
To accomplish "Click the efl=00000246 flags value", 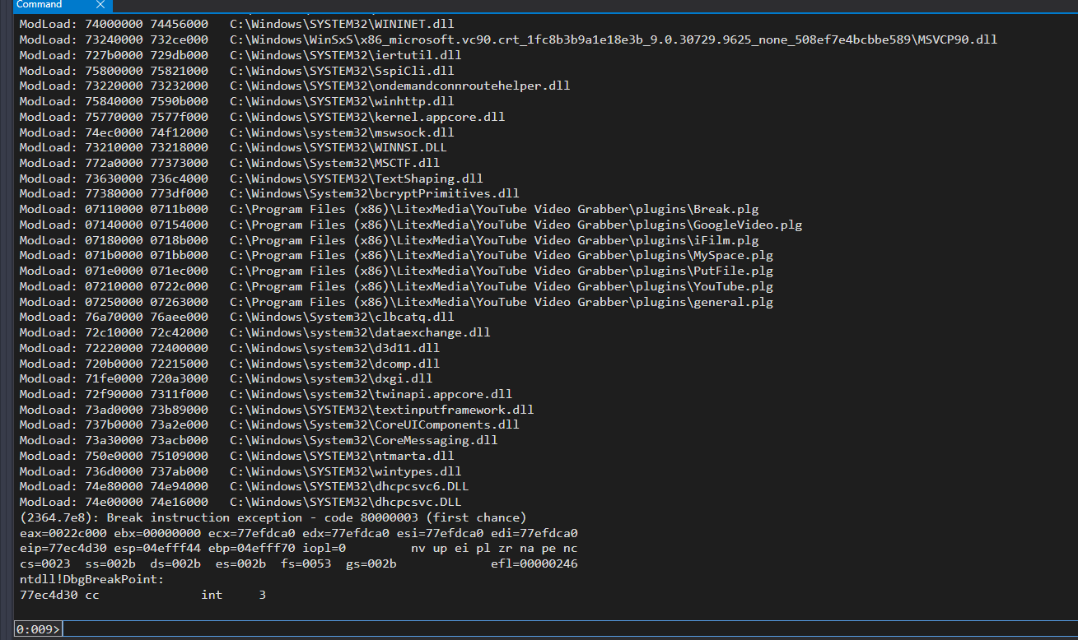I will (534, 564).
